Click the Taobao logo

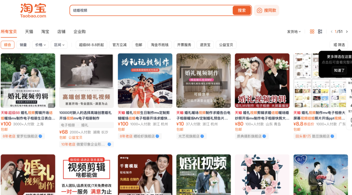click(33, 11)
